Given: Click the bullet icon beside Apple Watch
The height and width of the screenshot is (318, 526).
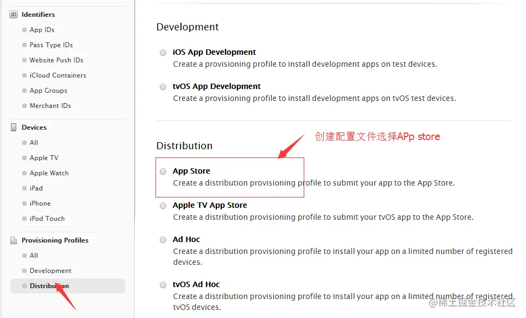Looking at the screenshot, I should pyautogui.click(x=24, y=173).
